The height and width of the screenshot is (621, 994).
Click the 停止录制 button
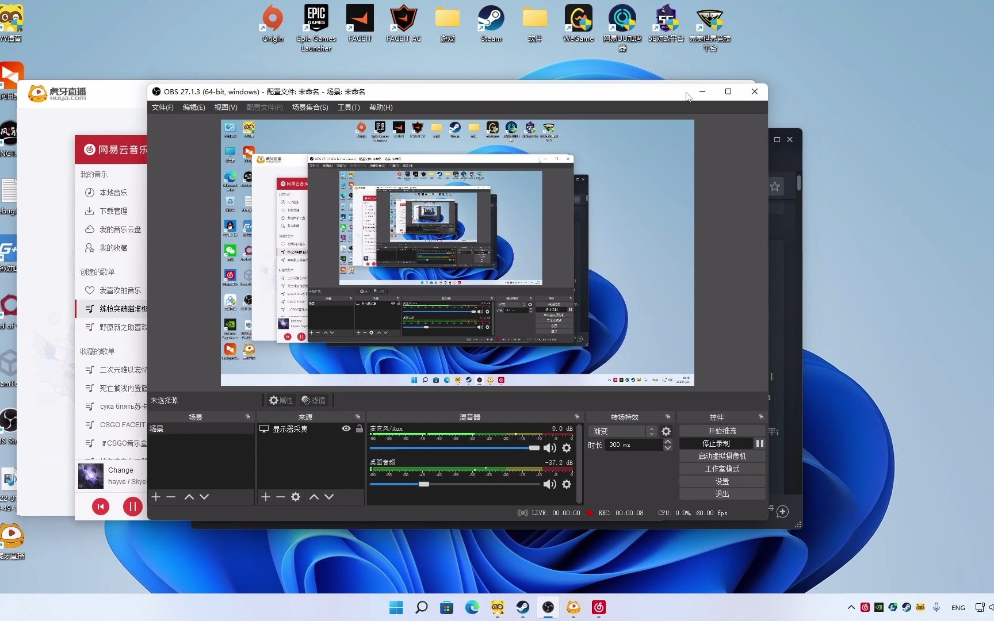coord(716,443)
